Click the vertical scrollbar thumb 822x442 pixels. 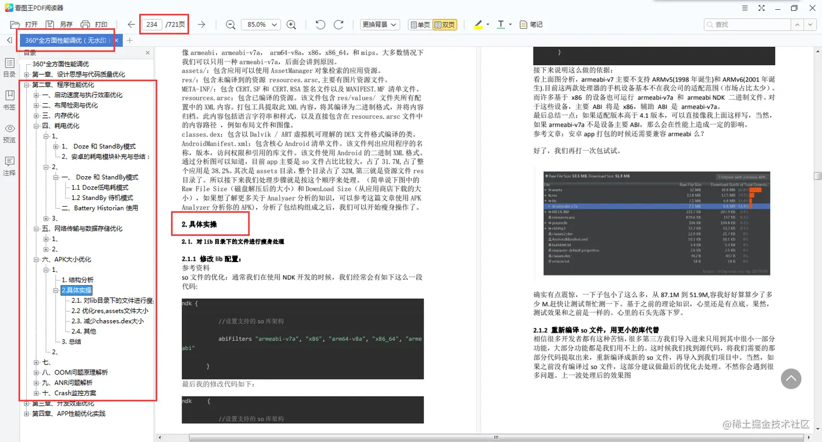coord(817,176)
